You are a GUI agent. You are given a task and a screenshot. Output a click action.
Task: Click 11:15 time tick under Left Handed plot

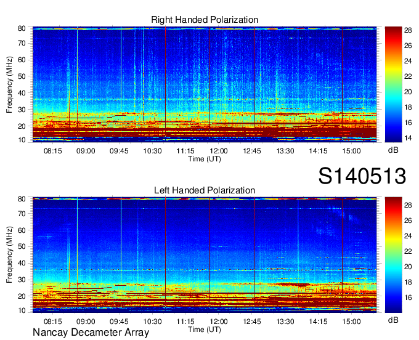pyautogui.click(x=185, y=322)
